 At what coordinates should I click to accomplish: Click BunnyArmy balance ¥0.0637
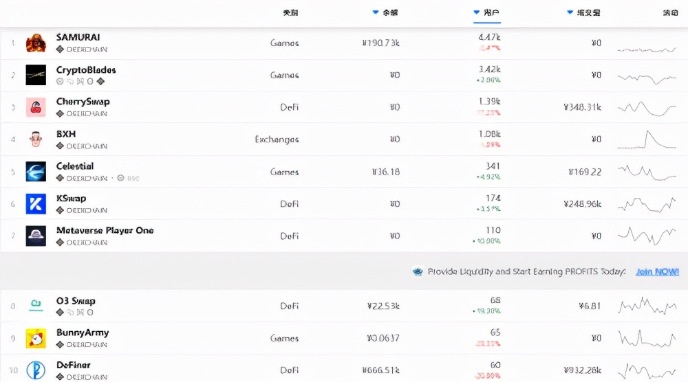click(x=383, y=338)
